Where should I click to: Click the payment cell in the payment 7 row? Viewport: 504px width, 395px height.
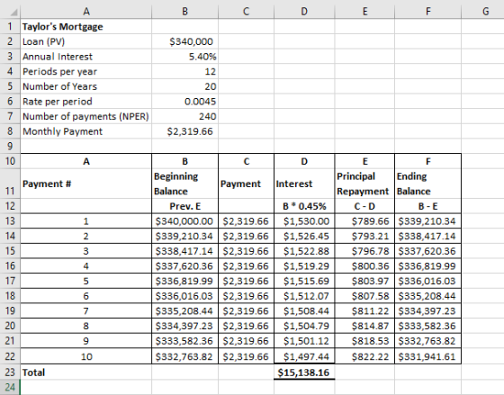[246, 311]
